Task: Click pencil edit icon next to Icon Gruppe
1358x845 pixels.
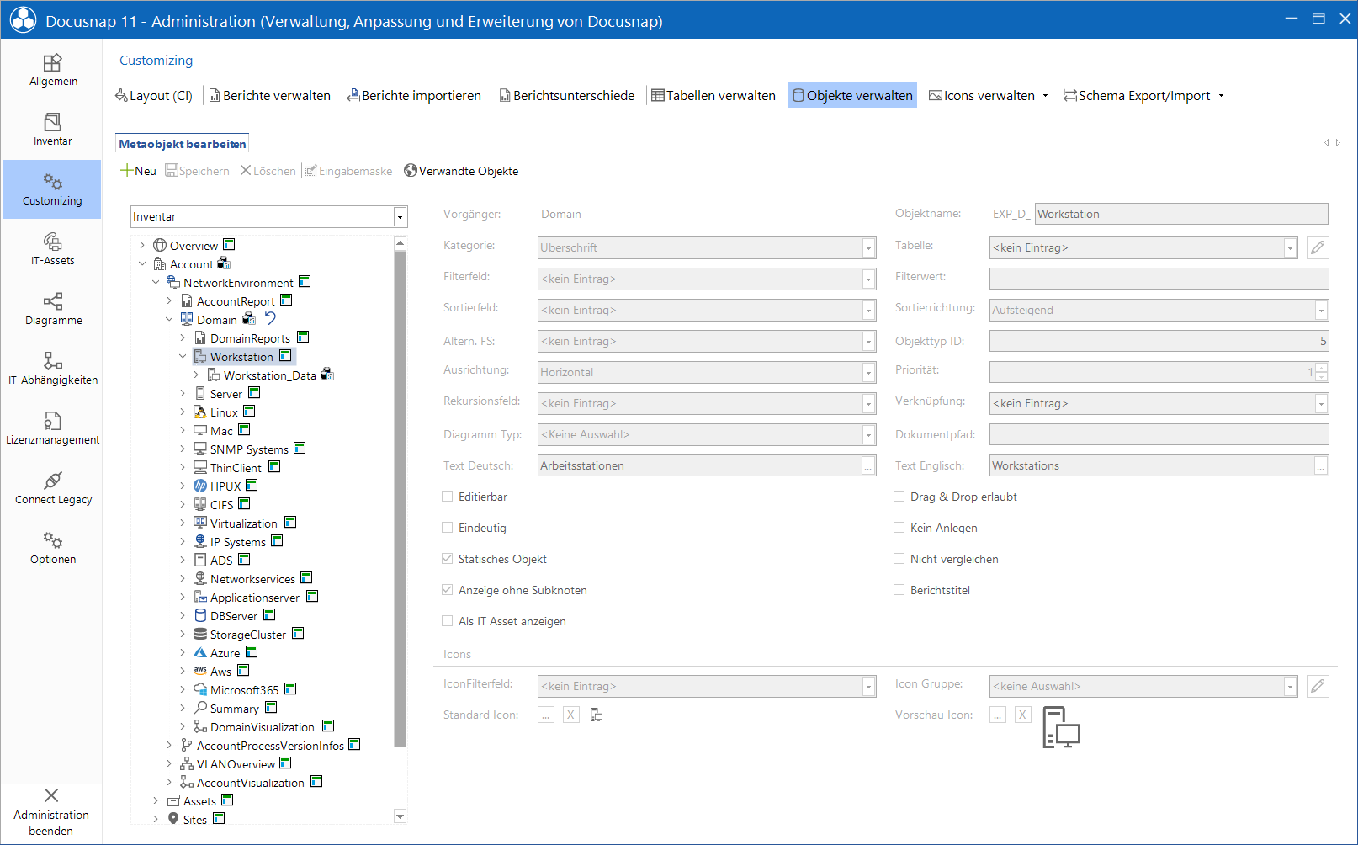Action: click(x=1318, y=686)
